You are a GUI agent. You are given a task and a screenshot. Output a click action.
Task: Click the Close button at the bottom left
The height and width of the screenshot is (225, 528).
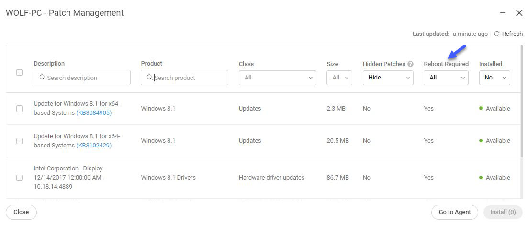(21, 212)
